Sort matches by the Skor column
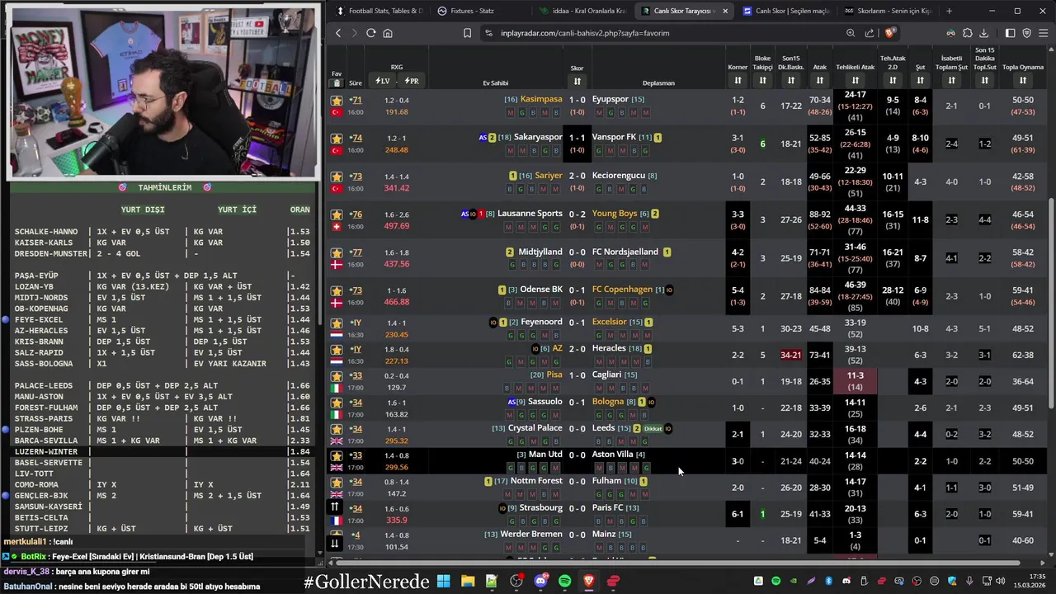Screen dimensions: 1056x594 pyautogui.click(x=577, y=81)
